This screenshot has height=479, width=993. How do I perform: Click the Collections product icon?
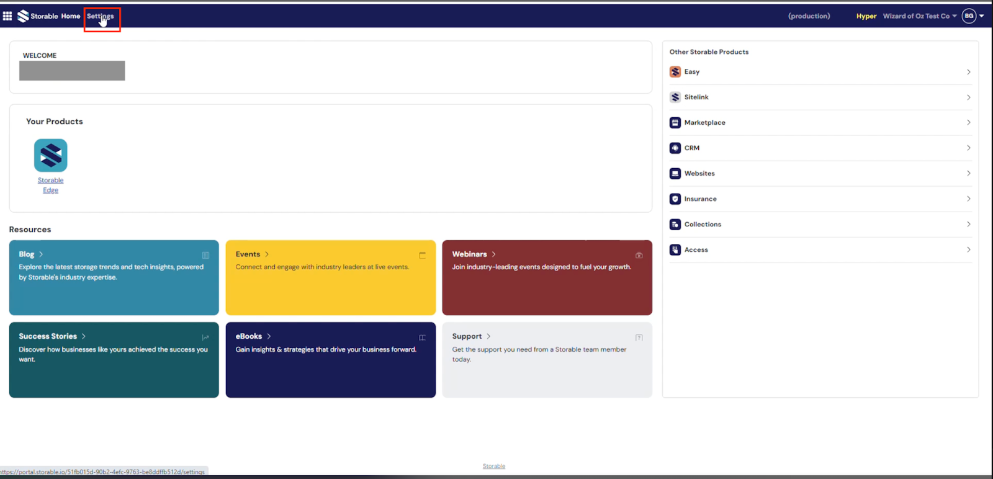click(675, 225)
